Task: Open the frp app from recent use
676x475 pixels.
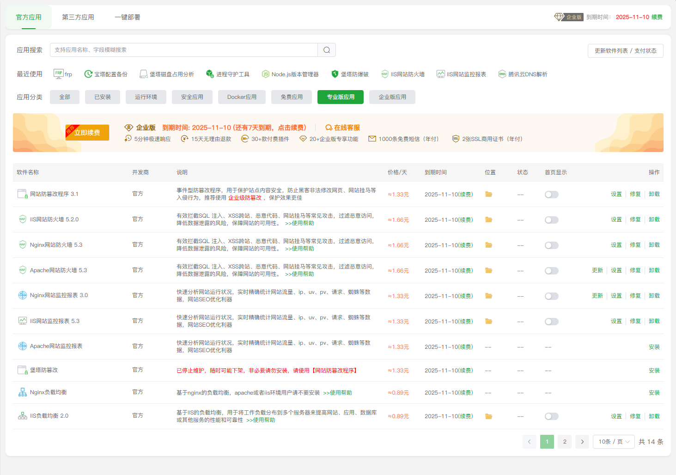Action: pyautogui.click(x=62, y=73)
